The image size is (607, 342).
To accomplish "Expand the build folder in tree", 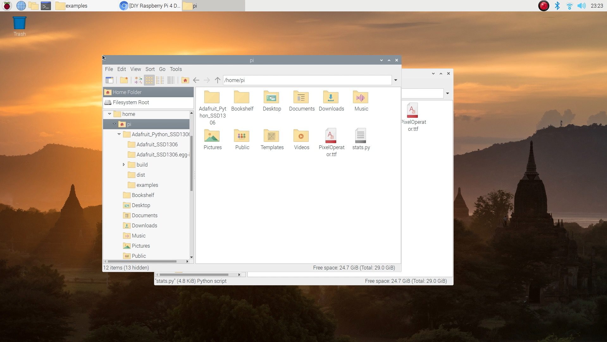I will click(124, 165).
